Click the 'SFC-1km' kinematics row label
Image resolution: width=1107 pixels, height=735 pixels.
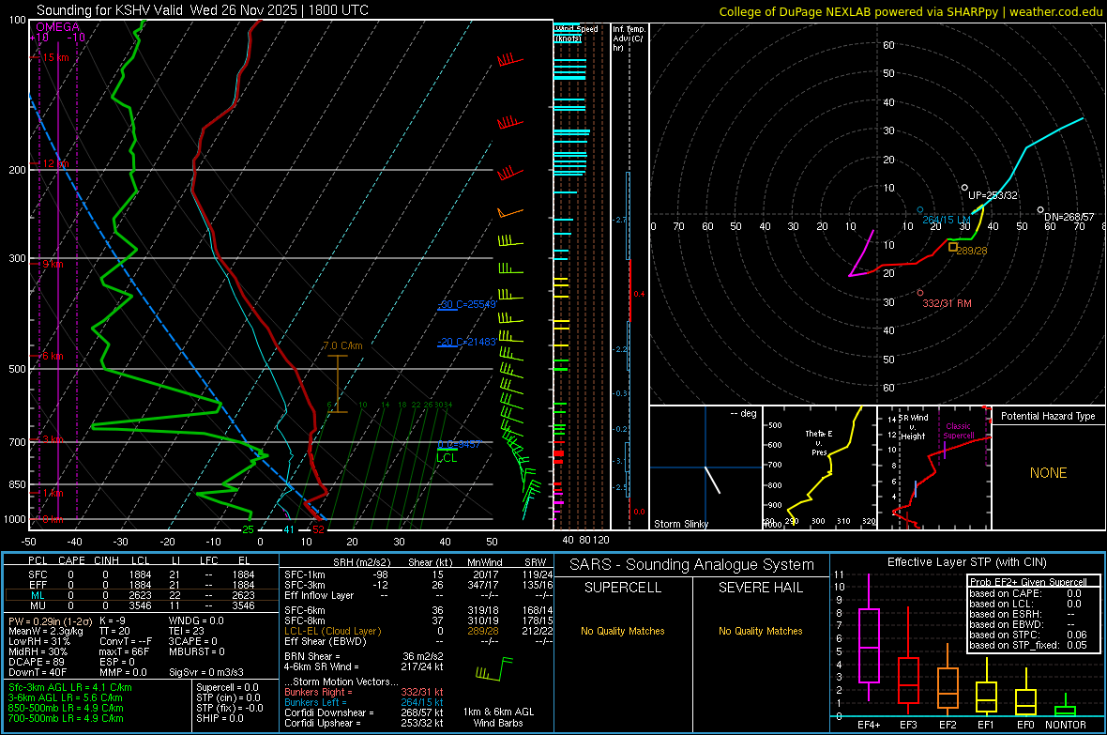click(304, 574)
